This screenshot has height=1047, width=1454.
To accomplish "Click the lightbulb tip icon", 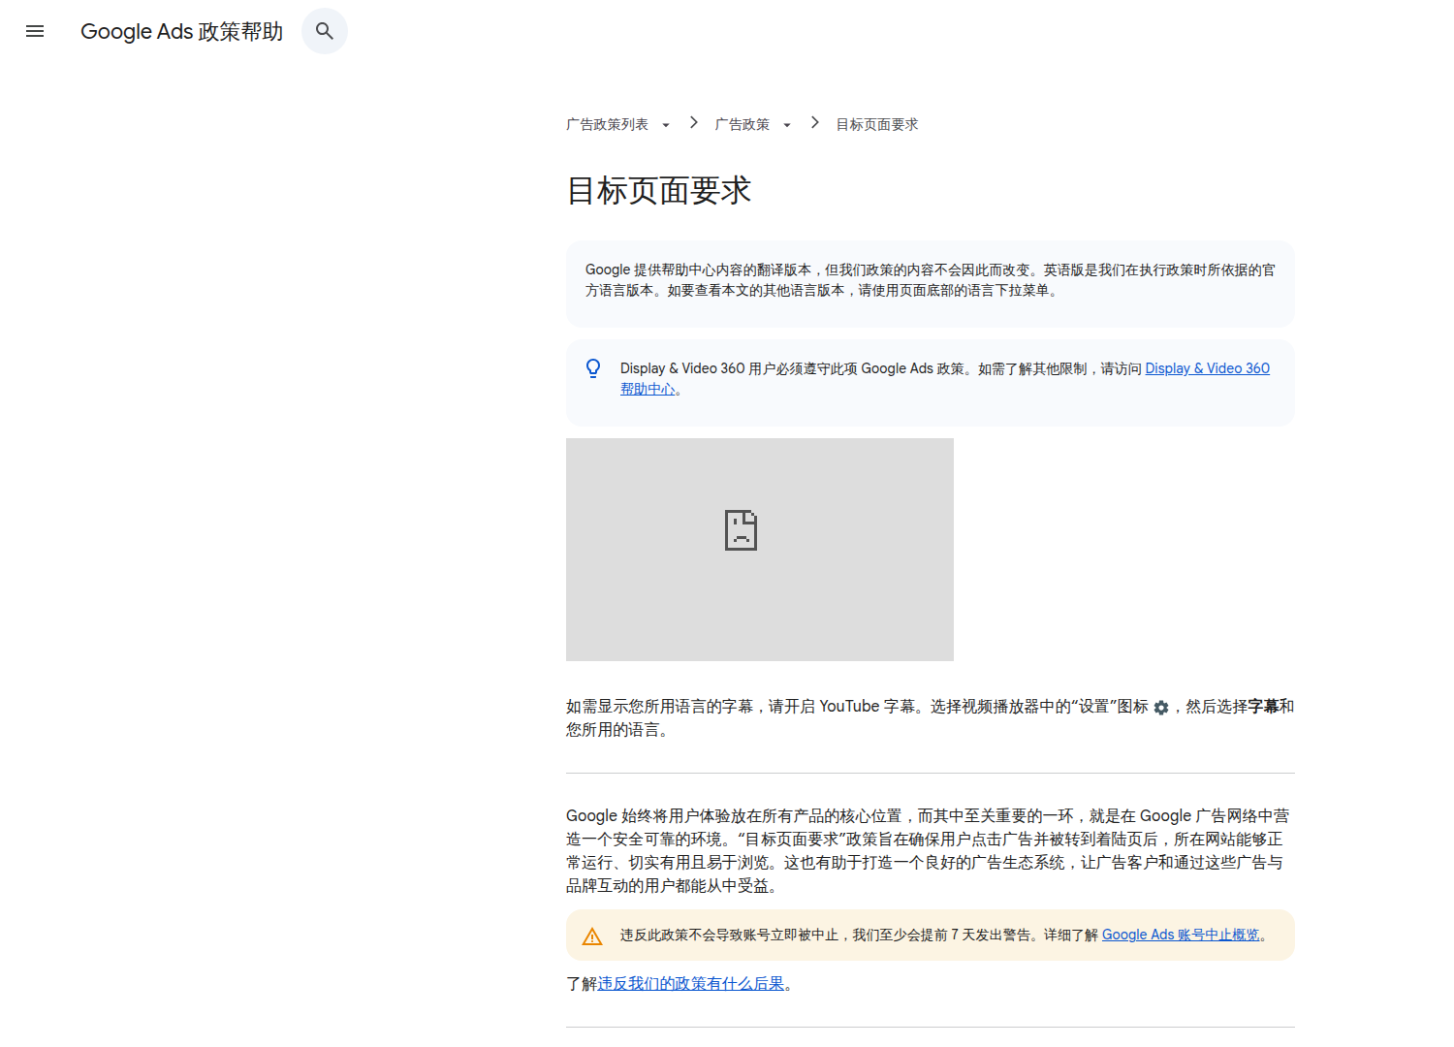I will click(593, 368).
